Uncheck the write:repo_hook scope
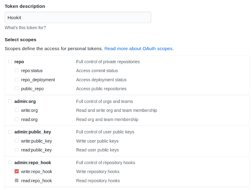Screen dimensions: 252x190 (17, 171)
